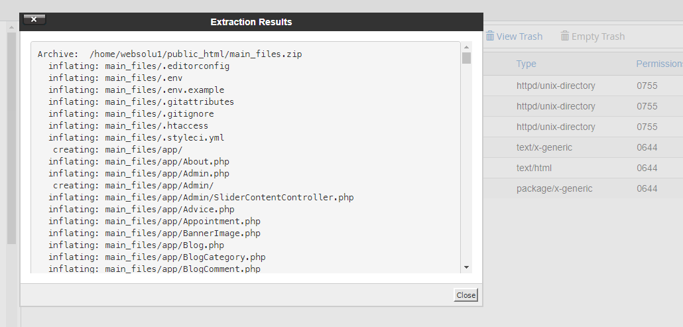Click the extraction log's scrollbar thumb
The width and height of the screenshot is (683, 327).
pyautogui.click(x=467, y=58)
